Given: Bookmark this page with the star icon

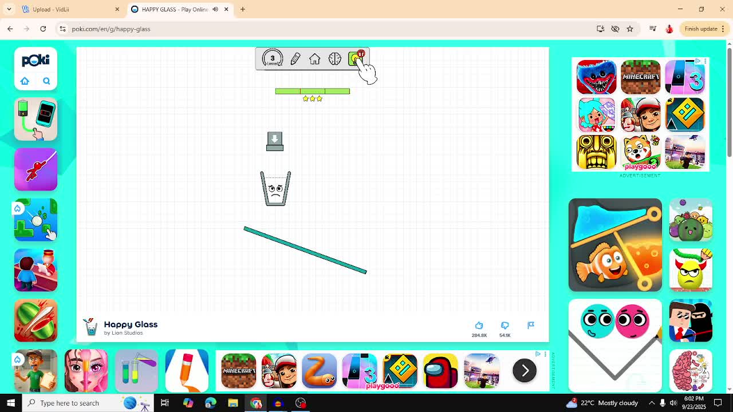Looking at the screenshot, I should pos(630,29).
